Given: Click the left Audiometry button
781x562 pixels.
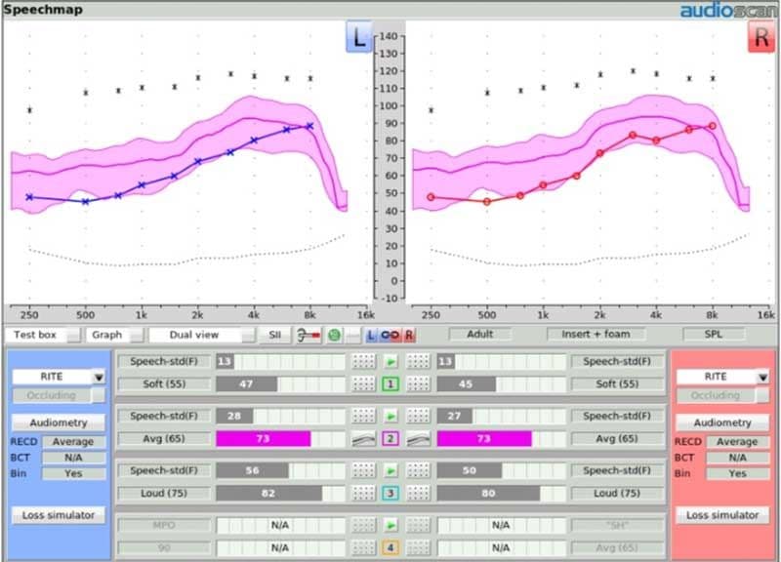Looking at the screenshot, I should (58, 422).
